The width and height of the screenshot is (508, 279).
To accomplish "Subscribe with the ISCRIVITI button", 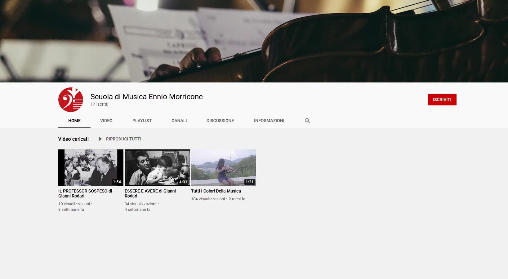I will pos(442,100).
